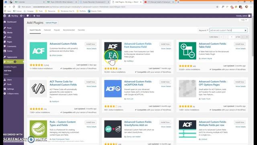Viewport: 257px width, 145px height.
Task: Clear the plugin search field with X
Action: click(x=245, y=30)
